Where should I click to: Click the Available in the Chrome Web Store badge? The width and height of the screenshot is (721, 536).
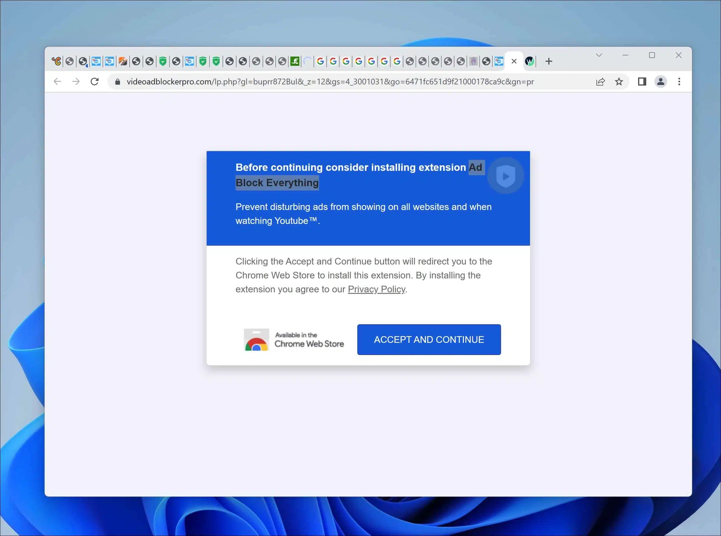click(x=294, y=340)
